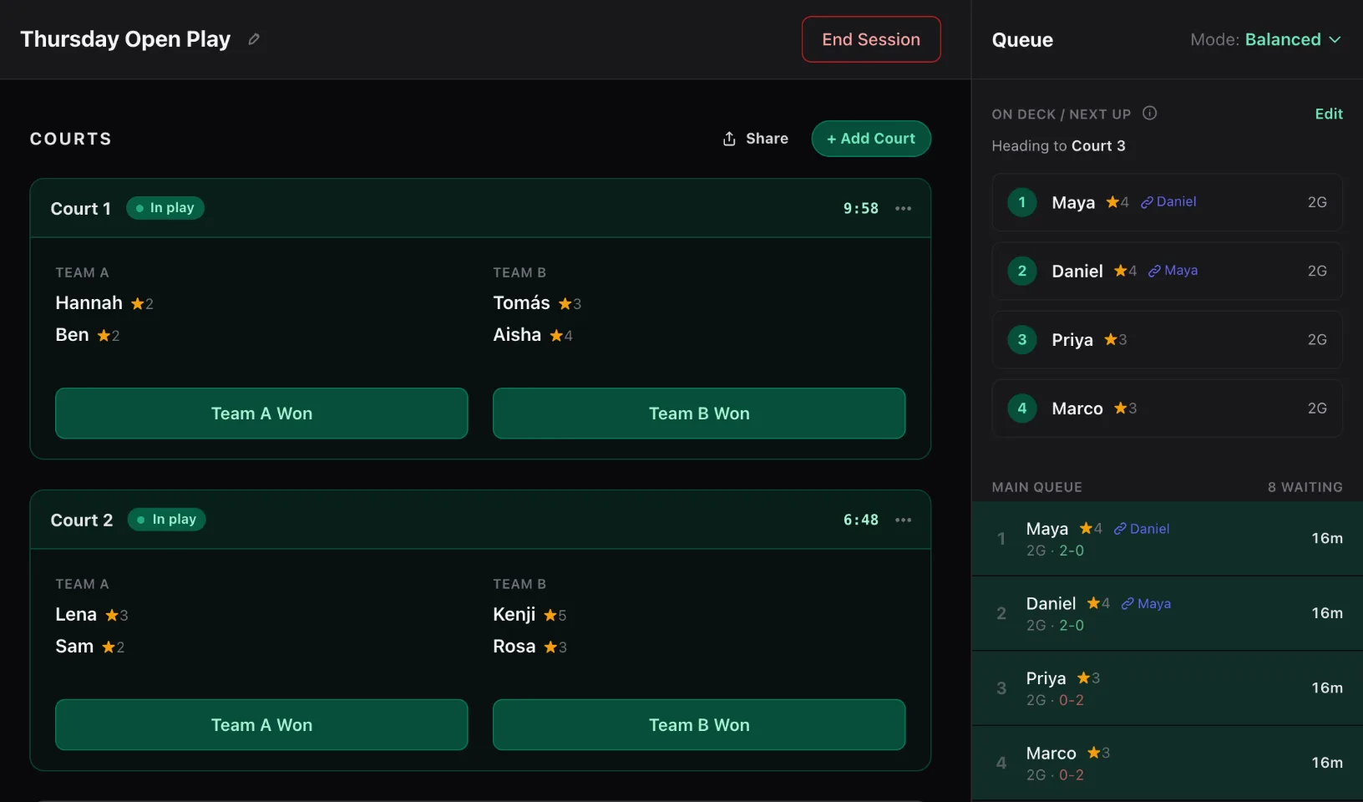Viewport: 1363px width, 802px height.
Task: Edit the on-deck lineup
Action: [x=1329, y=114]
